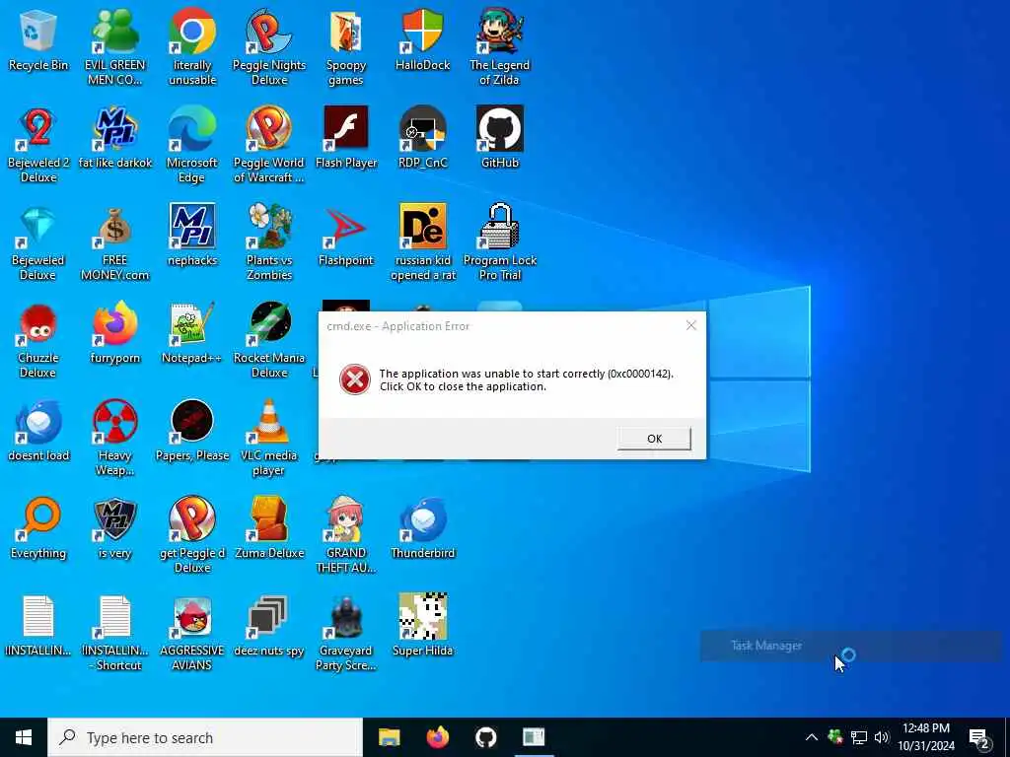Viewport: 1010px width, 757px height.
Task: Open Bejeweled 2 Deluxe shortcut
Action: coord(38,144)
